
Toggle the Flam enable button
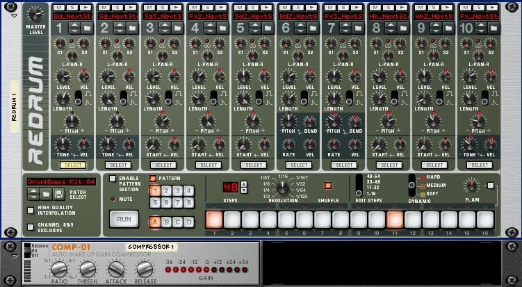click(x=490, y=186)
